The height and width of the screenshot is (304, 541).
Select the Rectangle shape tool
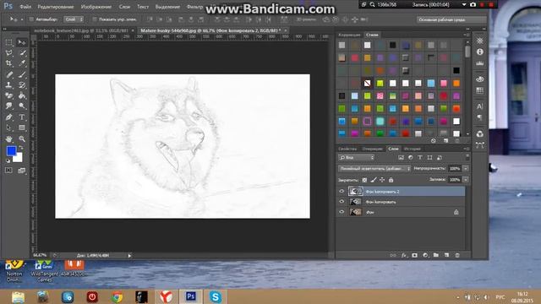click(22, 128)
